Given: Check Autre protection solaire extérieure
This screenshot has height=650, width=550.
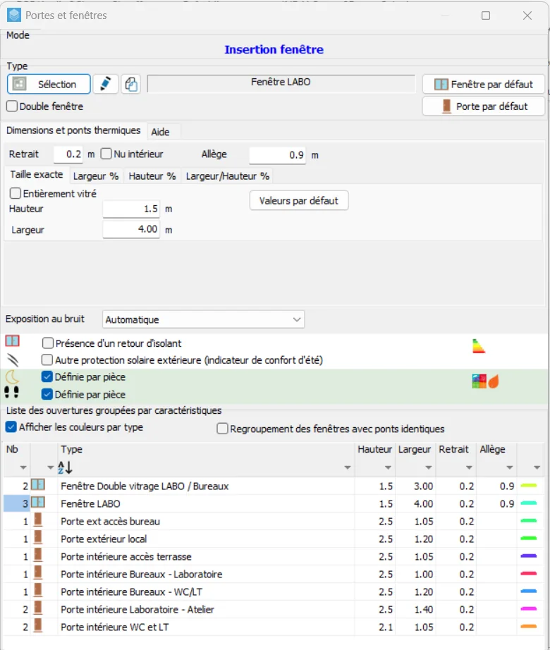Looking at the screenshot, I should [47, 360].
